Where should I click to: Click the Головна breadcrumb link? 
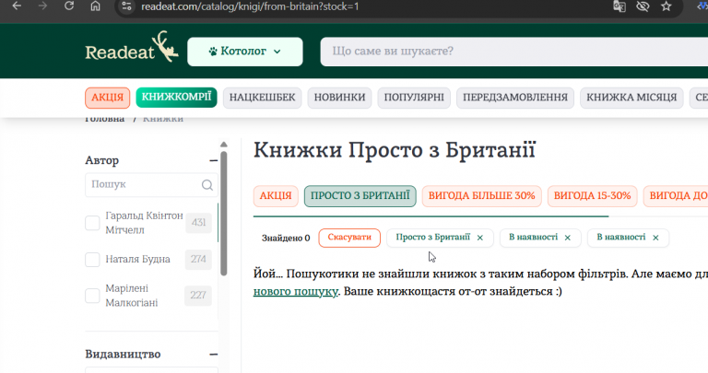point(104,119)
